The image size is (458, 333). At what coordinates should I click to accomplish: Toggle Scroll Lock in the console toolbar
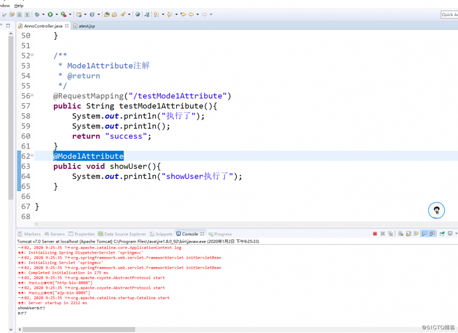click(x=408, y=234)
